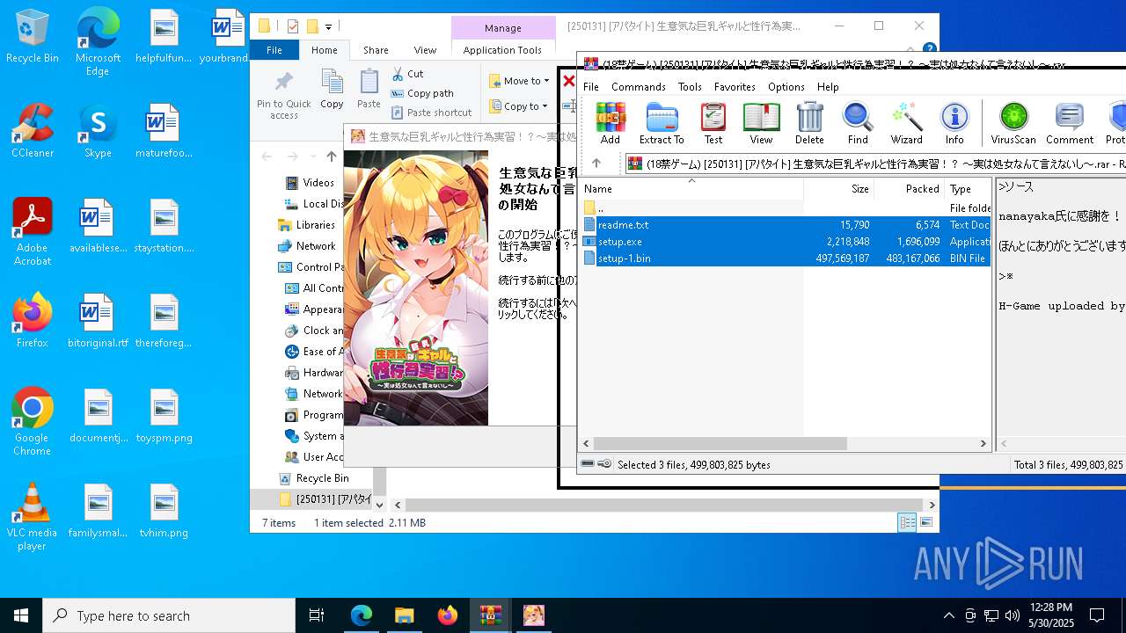Open the Skype desktop shortcut
The height and width of the screenshot is (633, 1126).
[x=98, y=131]
